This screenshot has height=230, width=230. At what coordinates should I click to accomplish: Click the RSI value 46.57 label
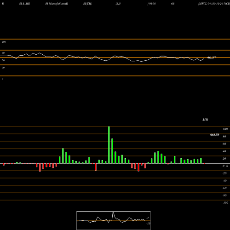coord(212,57)
